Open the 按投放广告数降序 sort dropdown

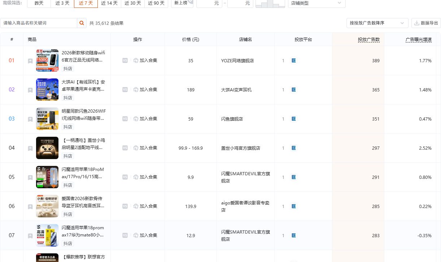(x=377, y=23)
